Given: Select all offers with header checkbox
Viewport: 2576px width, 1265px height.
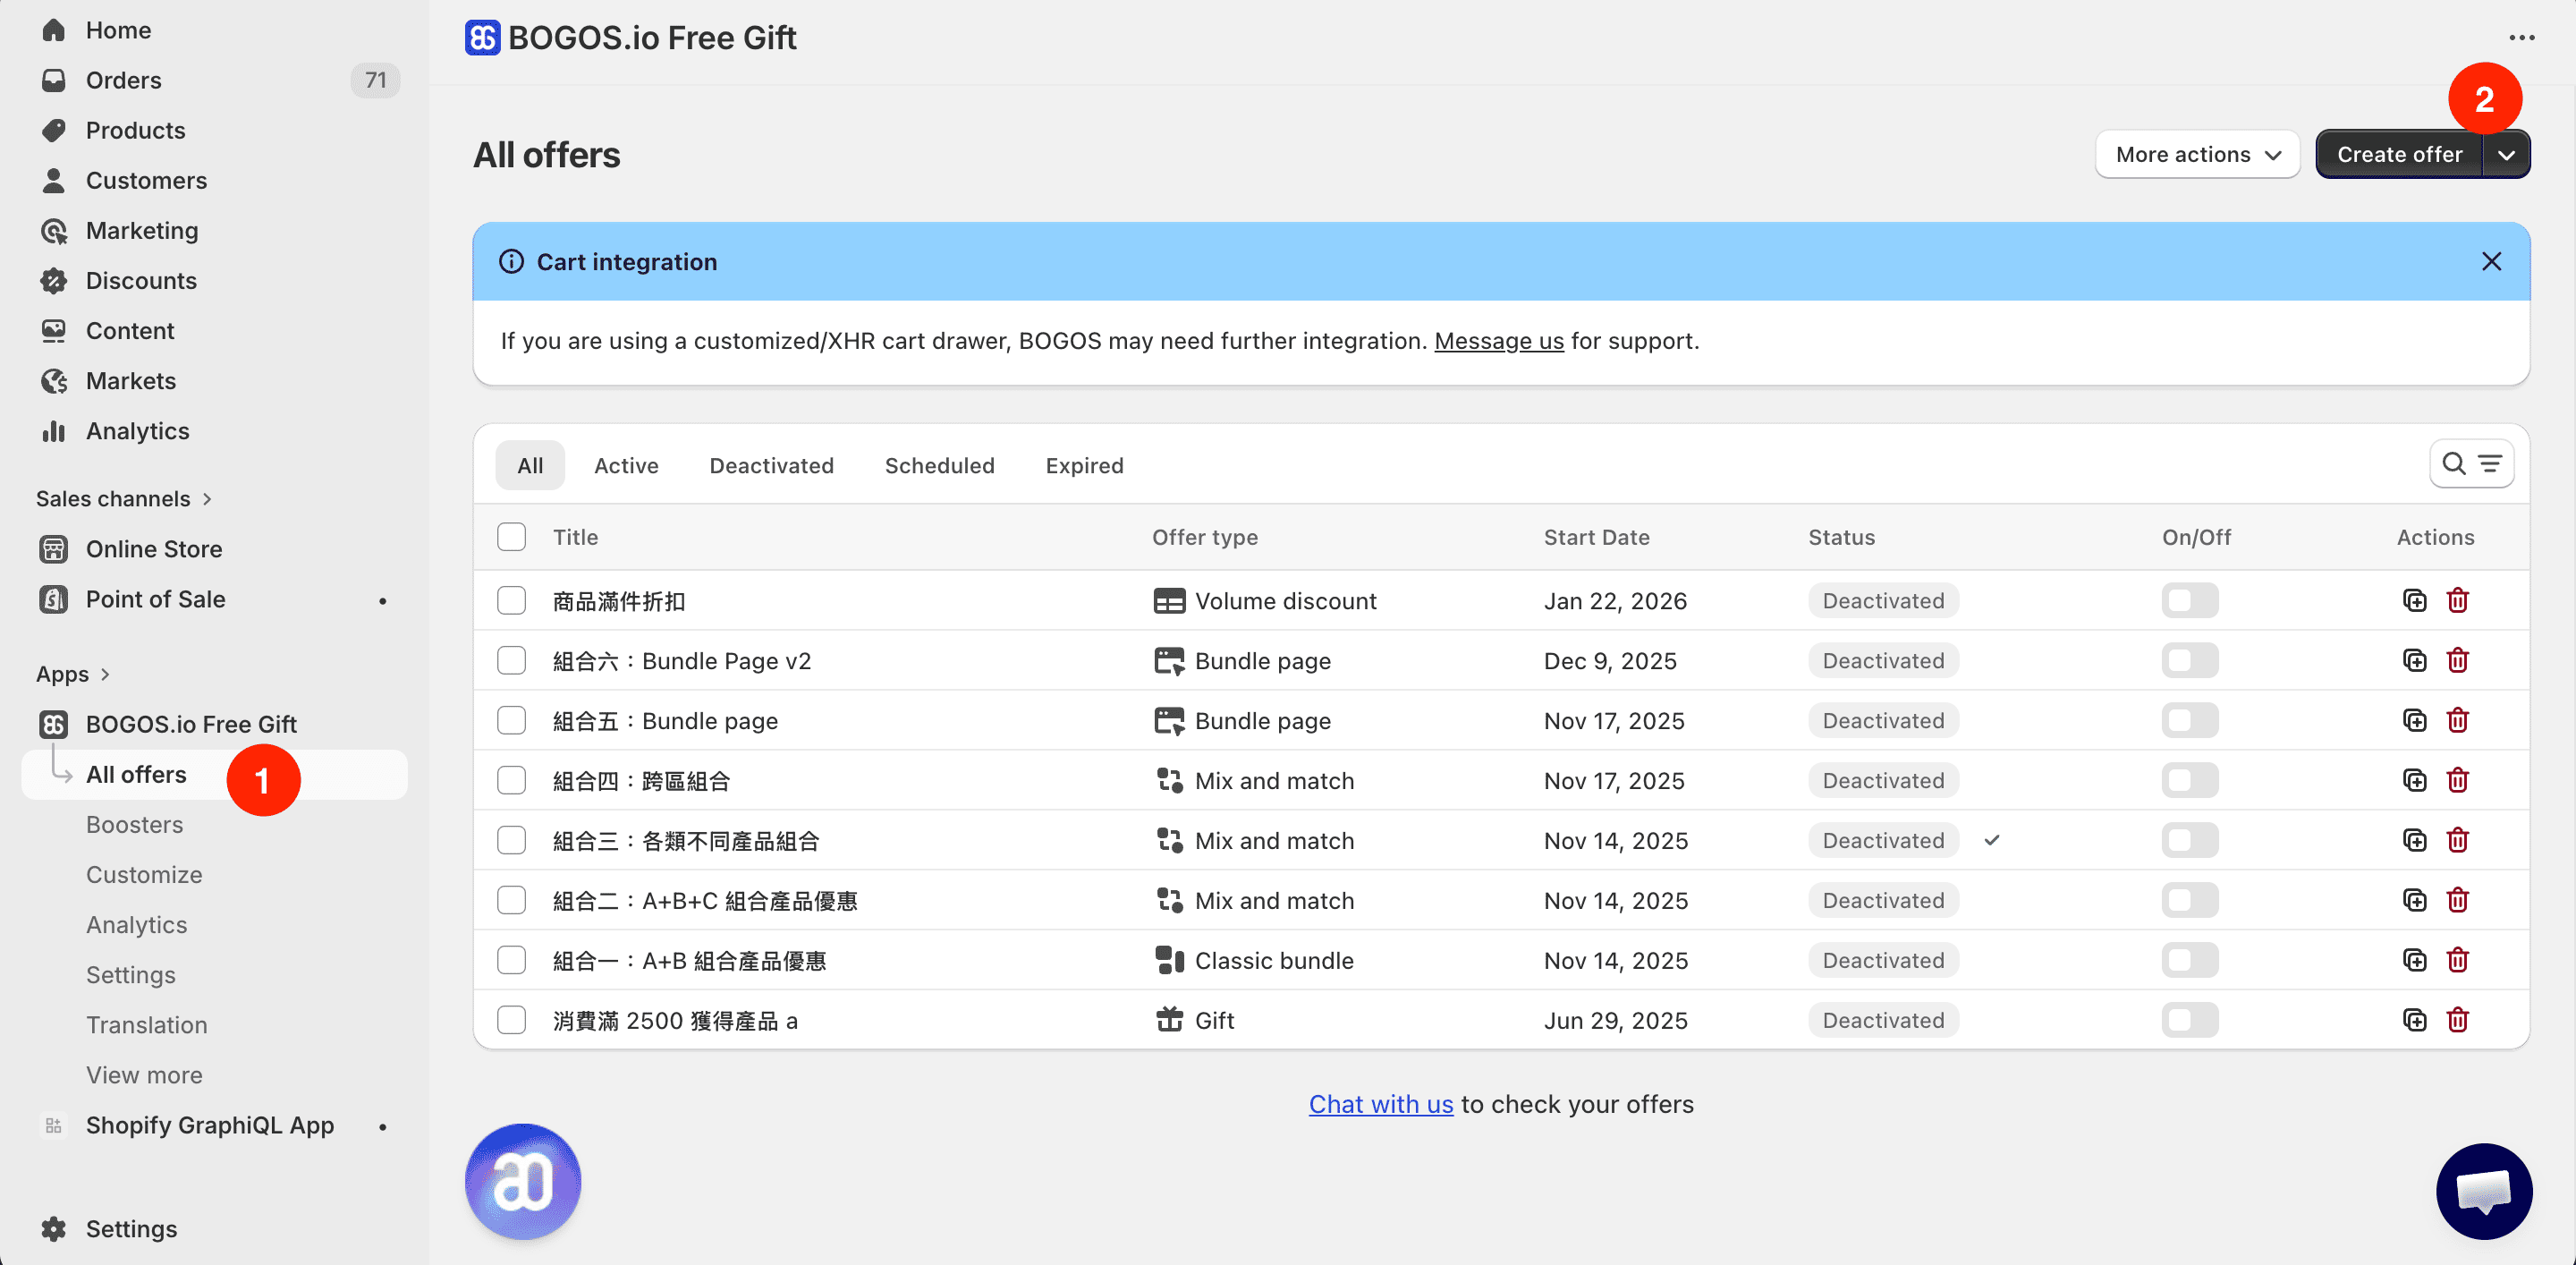Looking at the screenshot, I should tap(511, 537).
